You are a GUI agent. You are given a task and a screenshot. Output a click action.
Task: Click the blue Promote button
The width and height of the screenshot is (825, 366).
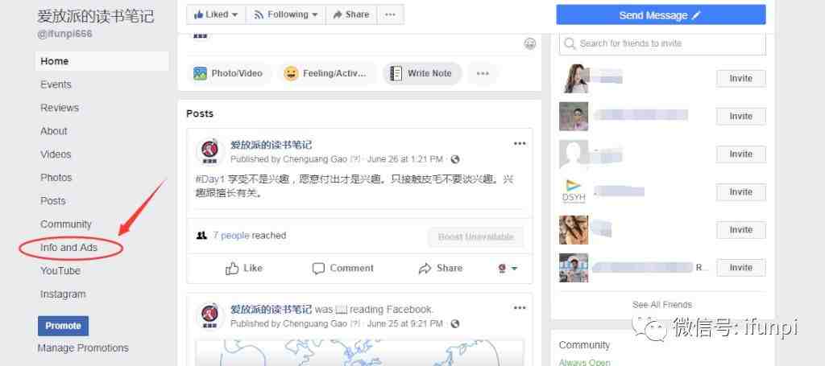click(63, 326)
